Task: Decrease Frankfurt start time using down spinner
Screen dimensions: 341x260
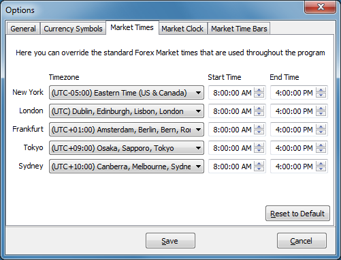Action: click(259, 132)
